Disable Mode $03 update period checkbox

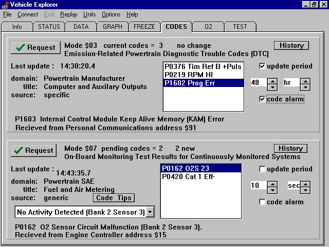click(263, 66)
